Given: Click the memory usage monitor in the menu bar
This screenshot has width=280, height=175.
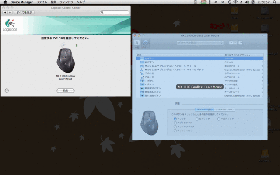Looking at the screenshot, I should click(203, 2).
